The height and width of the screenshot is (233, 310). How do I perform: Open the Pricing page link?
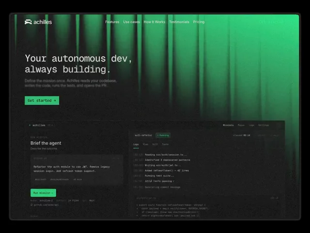pyautogui.click(x=199, y=22)
